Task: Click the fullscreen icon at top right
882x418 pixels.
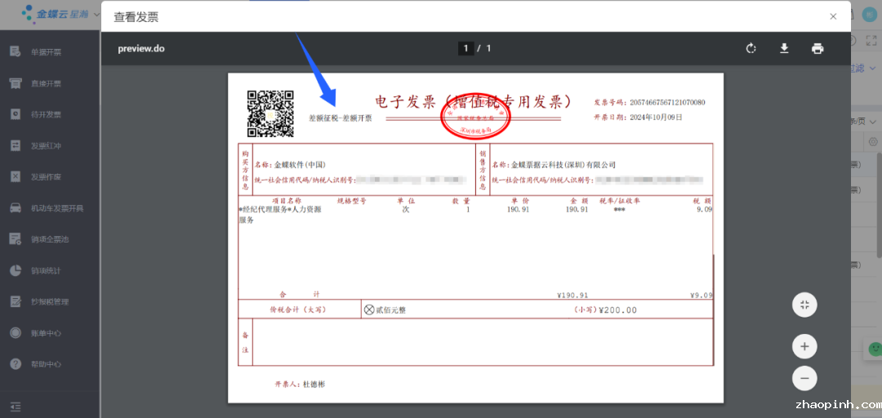Action: [x=871, y=41]
